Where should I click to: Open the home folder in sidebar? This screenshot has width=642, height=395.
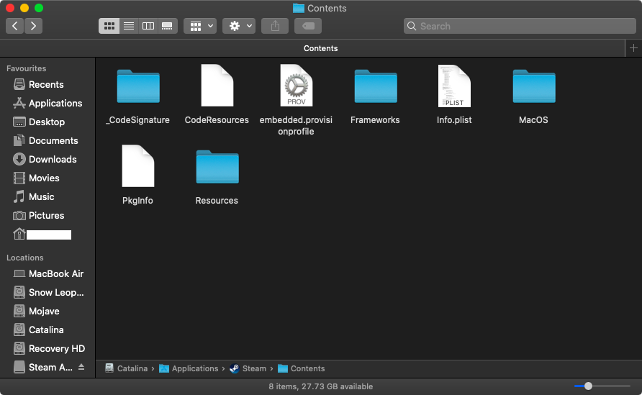[x=46, y=234]
